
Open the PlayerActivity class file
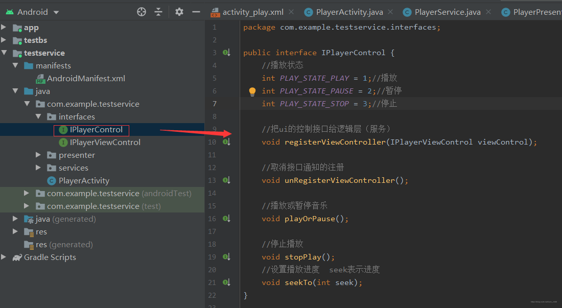tap(84, 181)
